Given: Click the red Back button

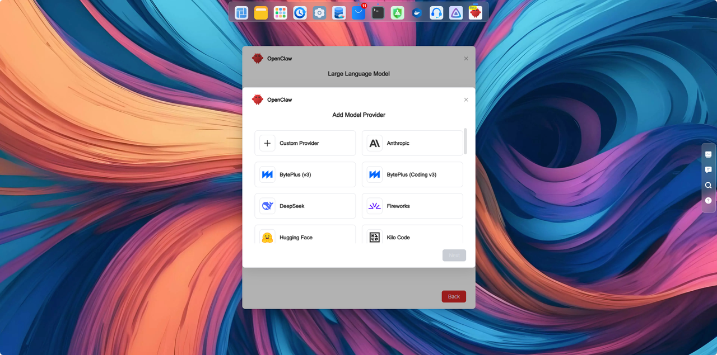Looking at the screenshot, I should [454, 296].
